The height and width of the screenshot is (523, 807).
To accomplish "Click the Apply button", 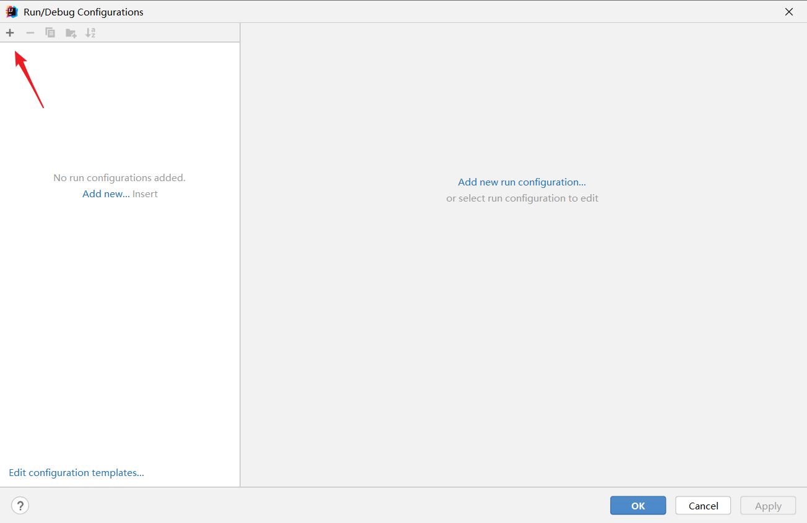I will [x=768, y=506].
